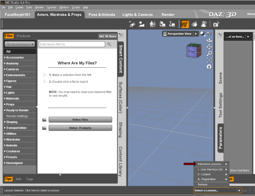This screenshot has width=255, height=196.
Task: Open the File menu
Action: [x=3, y=8]
